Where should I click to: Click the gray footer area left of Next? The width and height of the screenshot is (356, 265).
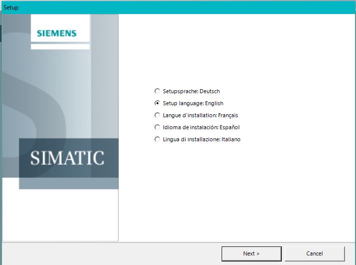tap(110, 253)
